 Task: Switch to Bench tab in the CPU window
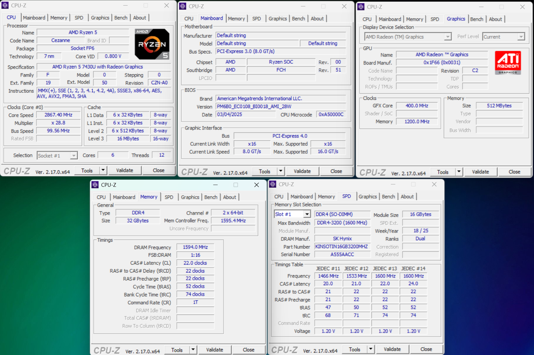(x=120, y=18)
